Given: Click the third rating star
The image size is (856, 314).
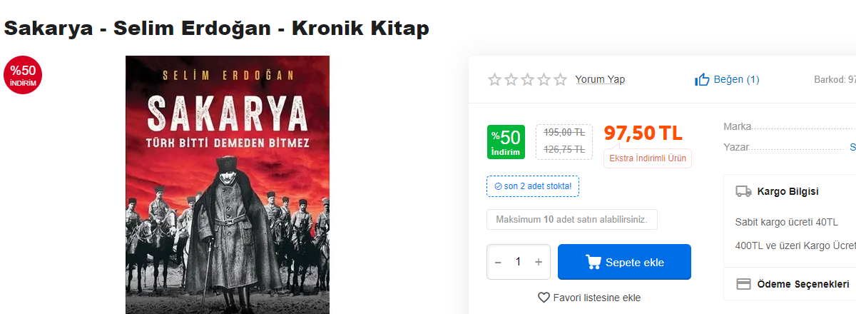Looking at the screenshot, I should 527,80.
